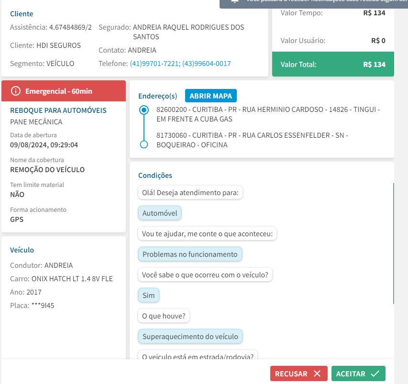Click the Segmento VEÍCULO value

pos(60,64)
